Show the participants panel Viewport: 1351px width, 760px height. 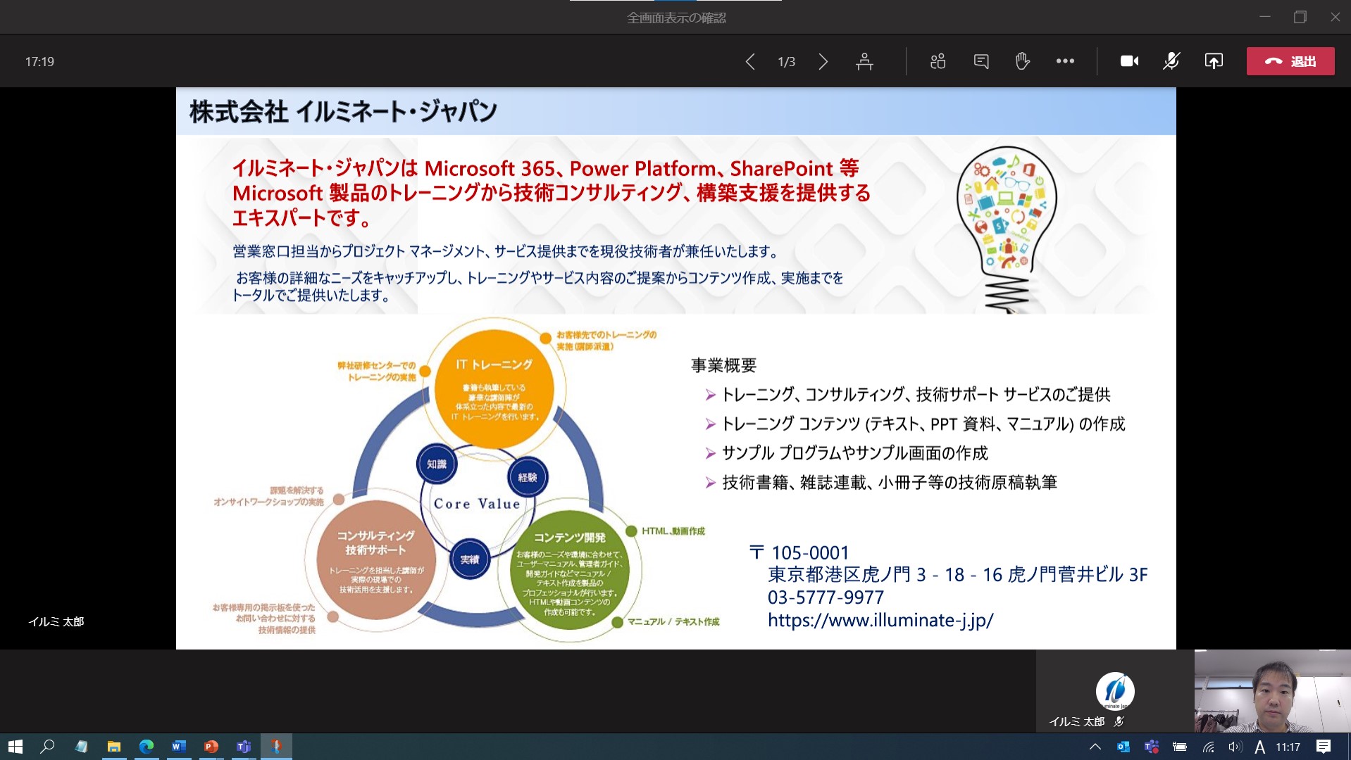pos(938,62)
